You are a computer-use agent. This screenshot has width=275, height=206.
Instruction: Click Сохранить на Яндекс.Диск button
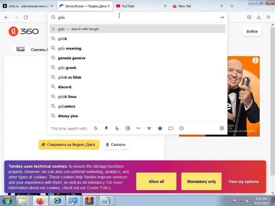click(69, 145)
